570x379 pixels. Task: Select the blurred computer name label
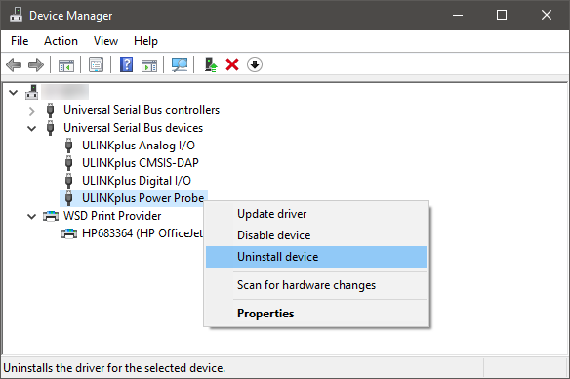(x=64, y=92)
